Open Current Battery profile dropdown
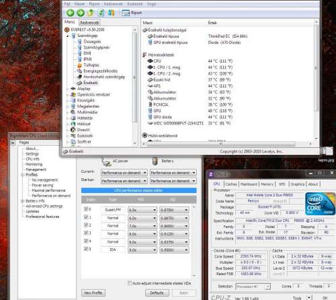 tap(173, 173)
